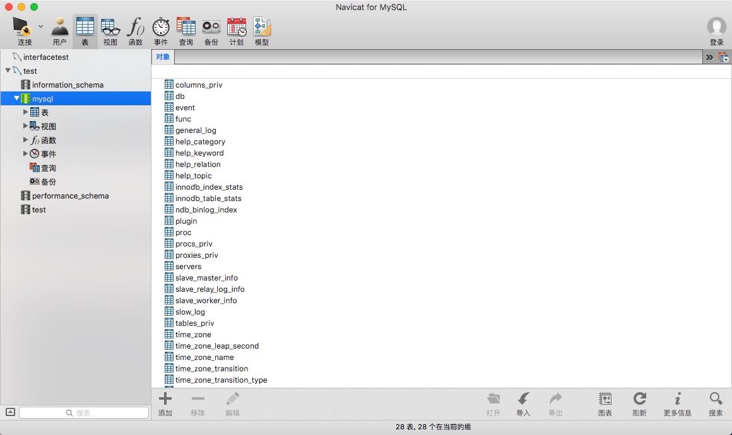The width and height of the screenshot is (732, 435).
Task: Collapse the mysql database node
Action: click(17, 98)
